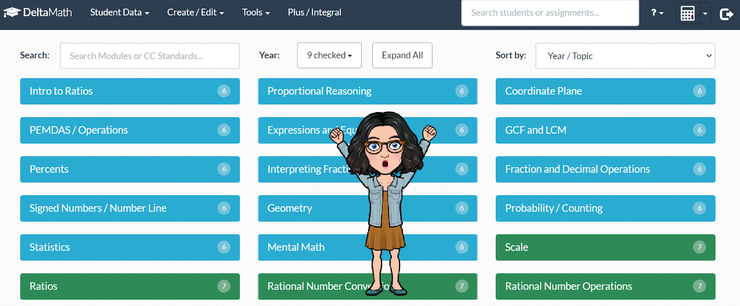This screenshot has width=740, height=306.
Task: Click the grade 6 badge on Intro to Ratios
Action: tap(224, 91)
